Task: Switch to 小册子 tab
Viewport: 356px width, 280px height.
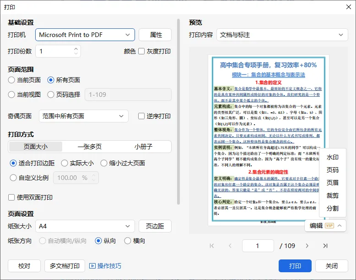Action: (144, 147)
